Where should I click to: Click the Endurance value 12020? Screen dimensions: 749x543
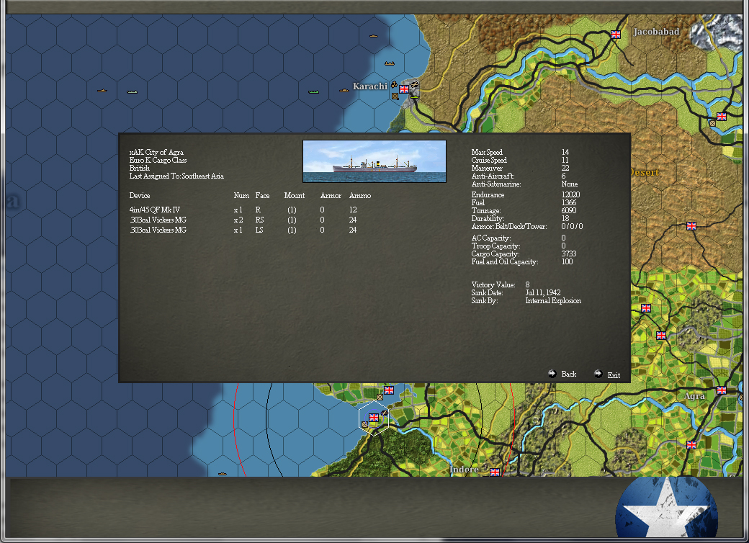[571, 194]
